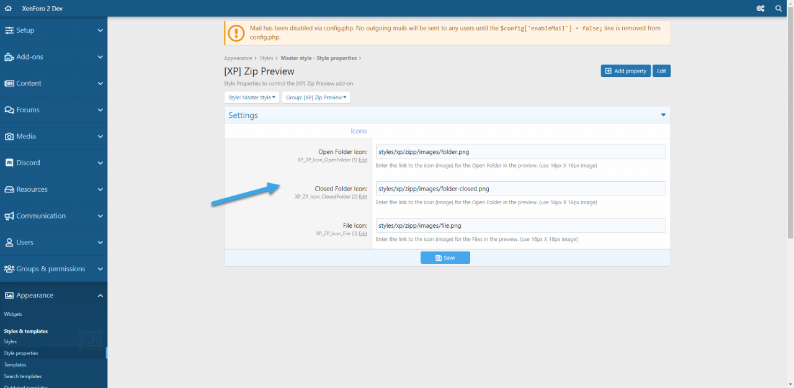Click the Add-ons puzzle icon
This screenshot has height=388, width=794.
click(x=9, y=57)
